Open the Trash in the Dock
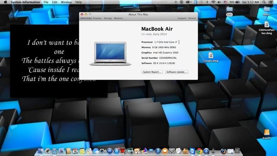Screen dimensions: 277x156 click(237, 151)
